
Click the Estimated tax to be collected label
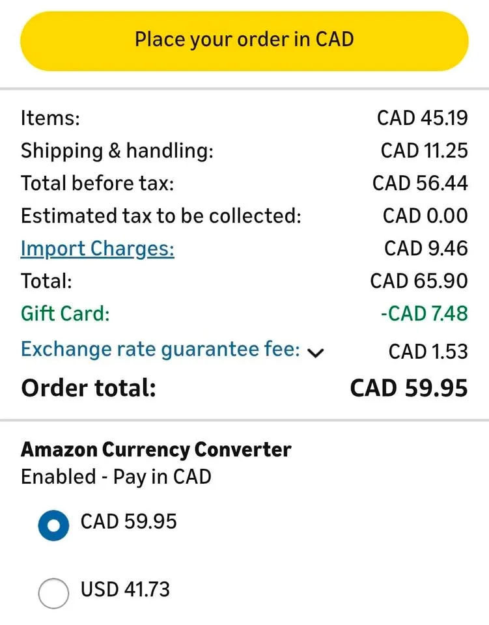(x=161, y=216)
